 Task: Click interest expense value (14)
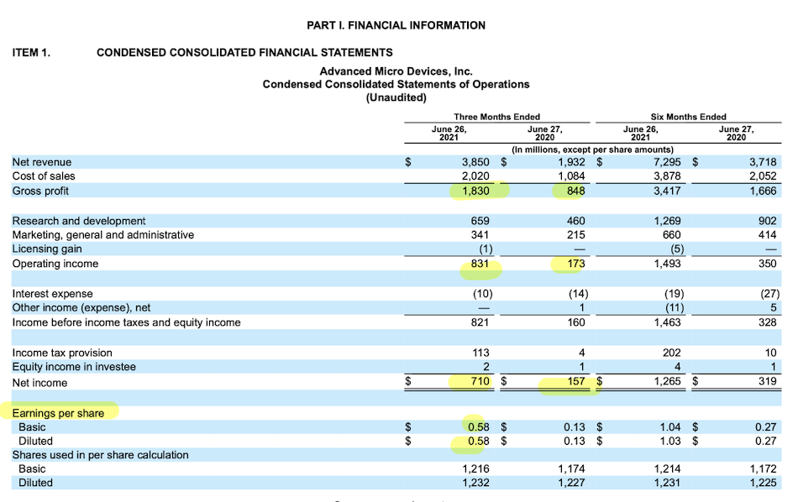[x=578, y=294]
